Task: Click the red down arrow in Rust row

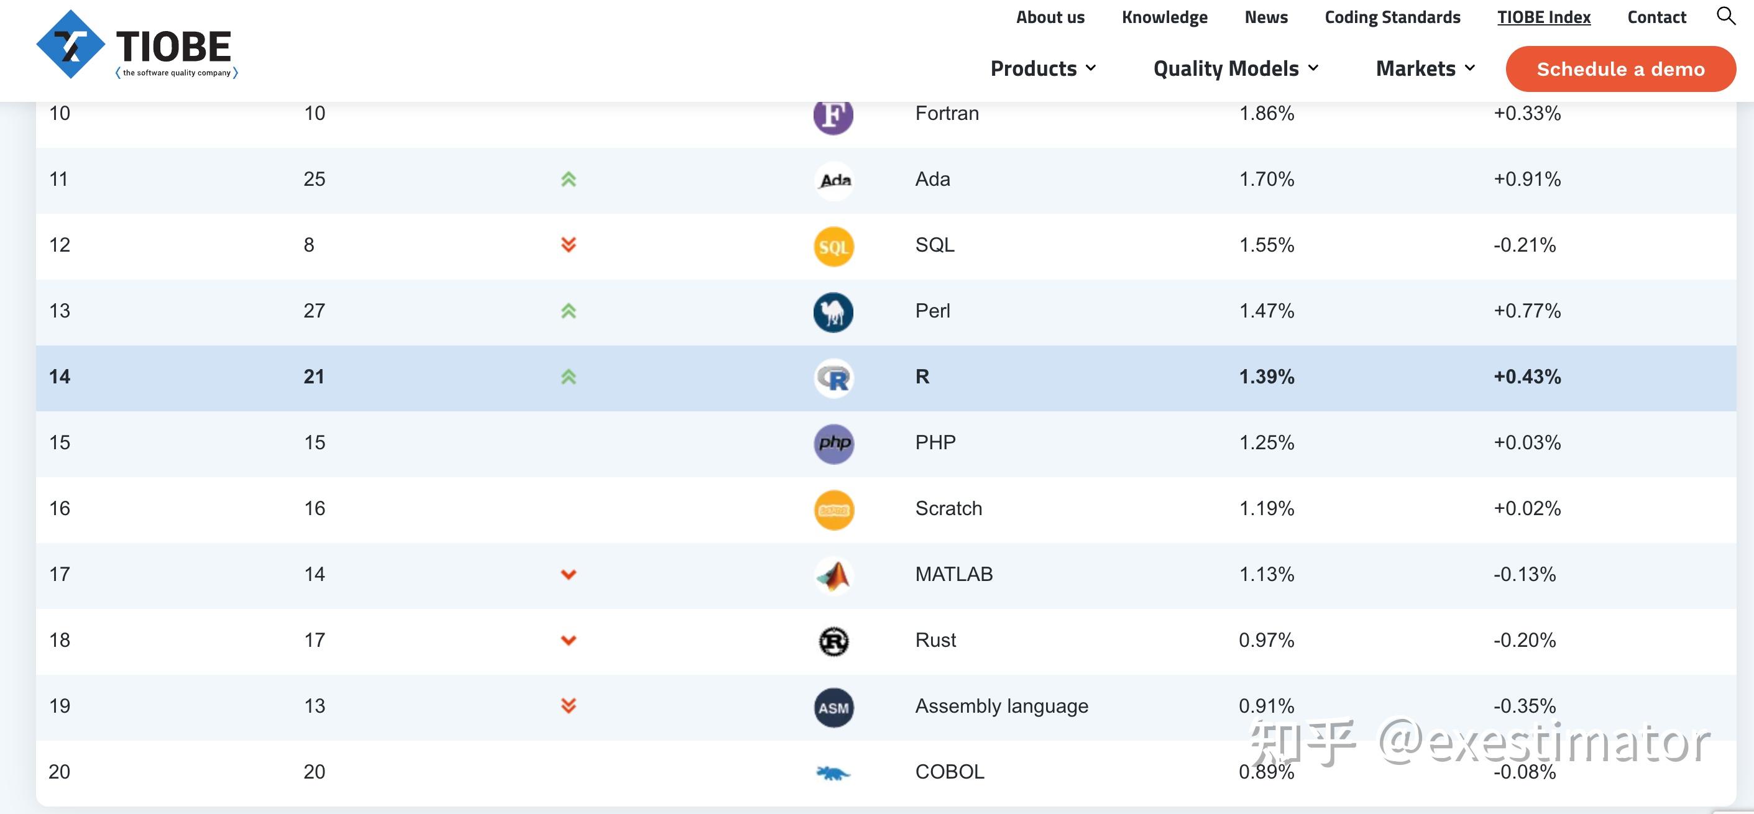Action: [569, 641]
